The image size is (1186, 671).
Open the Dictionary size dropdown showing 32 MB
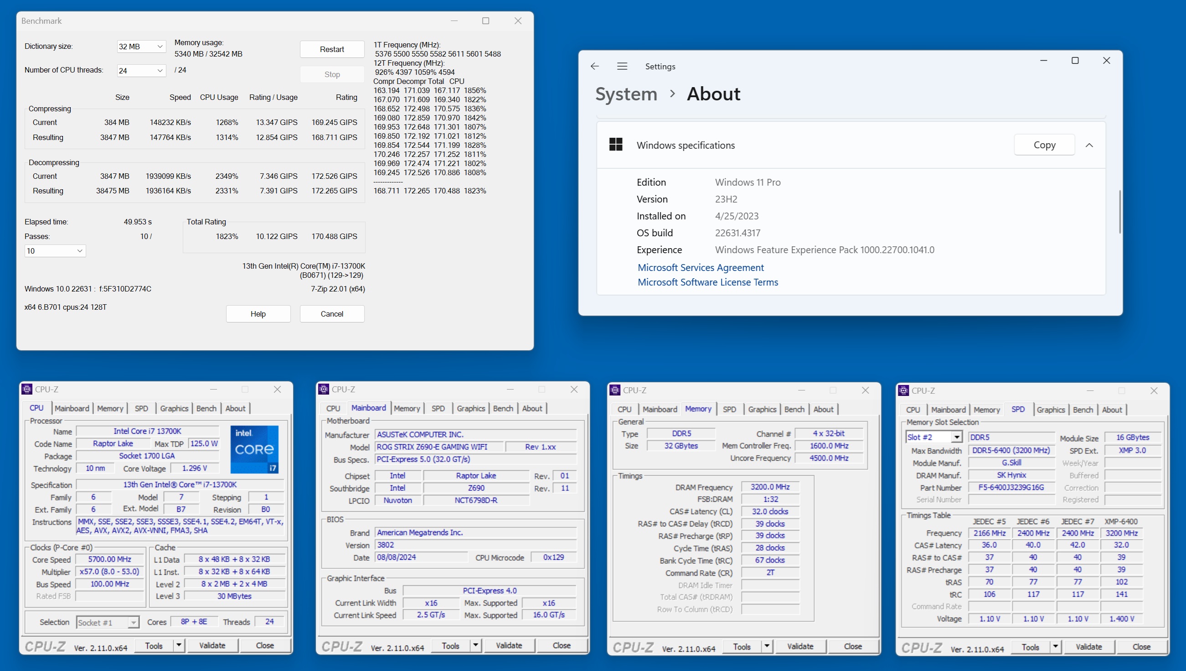pos(141,47)
